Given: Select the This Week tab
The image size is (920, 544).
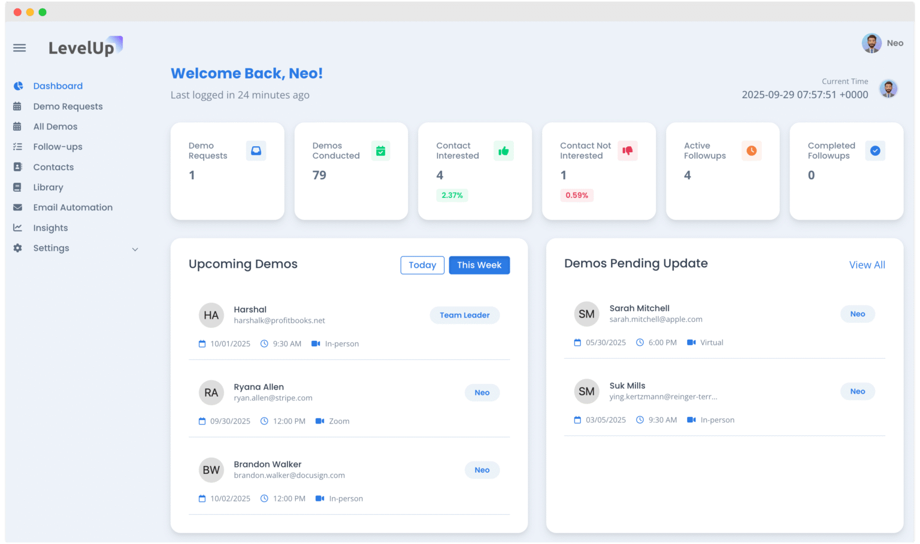Looking at the screenshot, I should point(479,265).
